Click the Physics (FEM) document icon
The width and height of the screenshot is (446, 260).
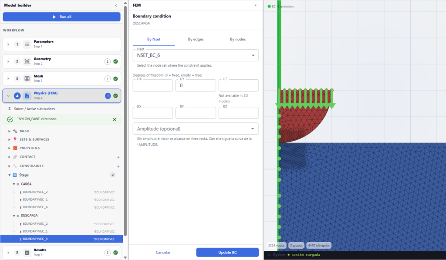coord(27,96)
